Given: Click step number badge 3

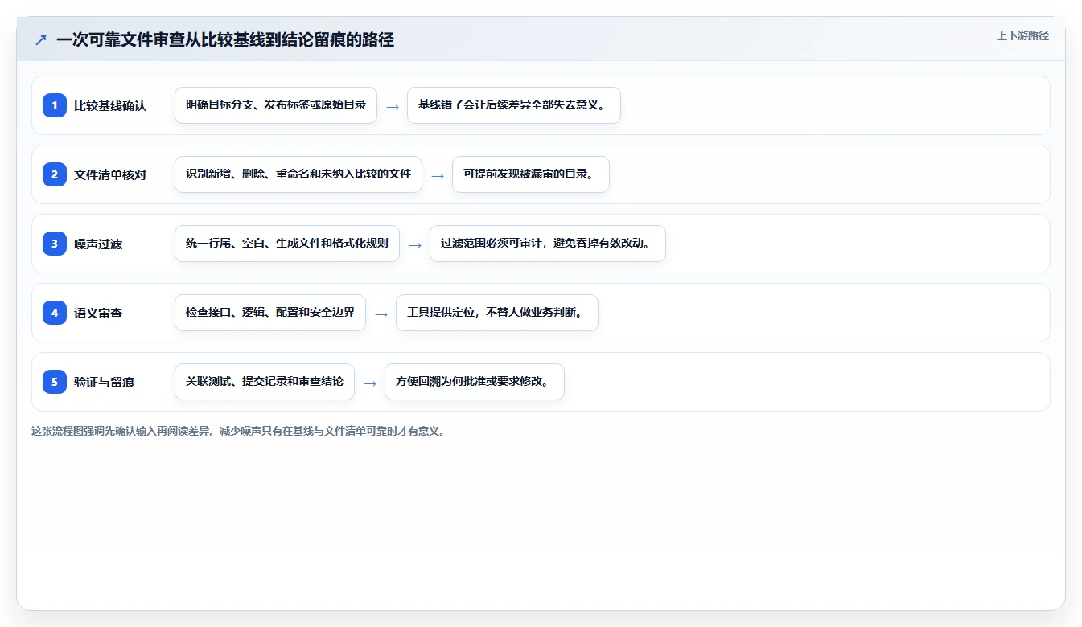Looking at the screenshot, I should tap(55, 244).
